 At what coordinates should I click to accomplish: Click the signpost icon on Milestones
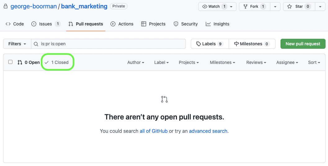point(236,44)
